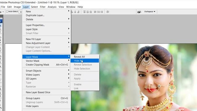Viewport: 197px width, 111px height.
Task: Open the View menu
Action: 61,7
